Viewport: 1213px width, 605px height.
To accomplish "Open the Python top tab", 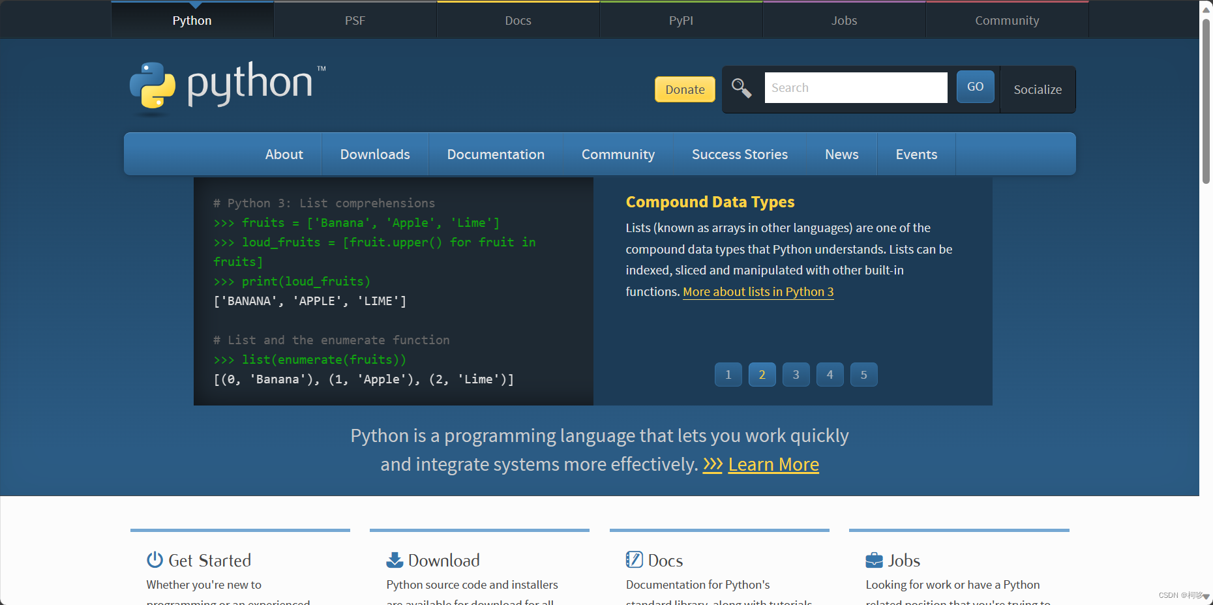I will tap(192, 20).
